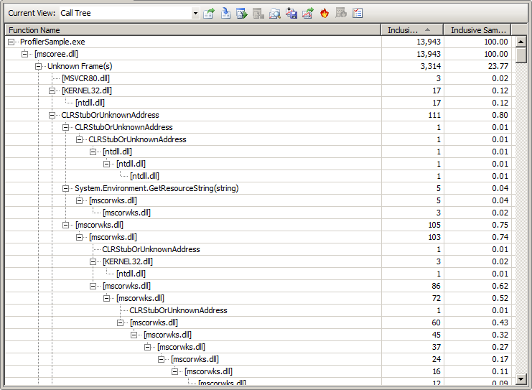Click the blue down-arrow import toolbar icon

(225, 13)
